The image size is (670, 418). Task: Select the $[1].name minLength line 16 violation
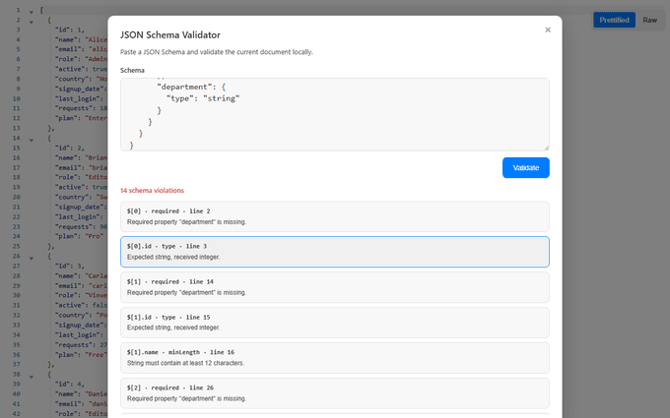(335, 358)
